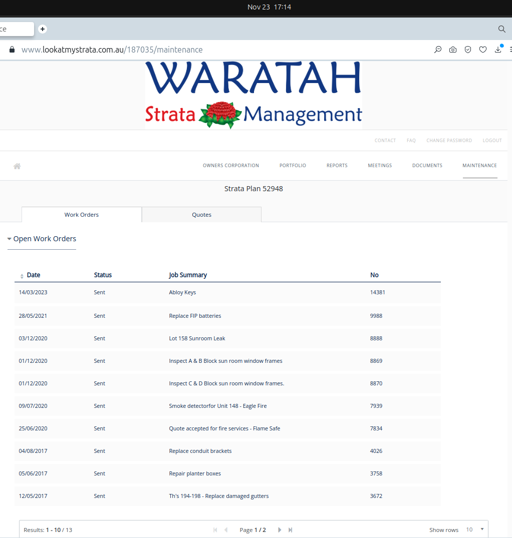Switch to the Work Orders tab
Screen dimensions: 512x538
(x=82, y=215)
